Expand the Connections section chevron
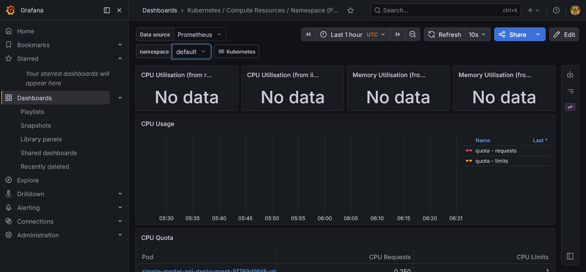This screenshot has width=586, height=272. (x=120, y=221)
